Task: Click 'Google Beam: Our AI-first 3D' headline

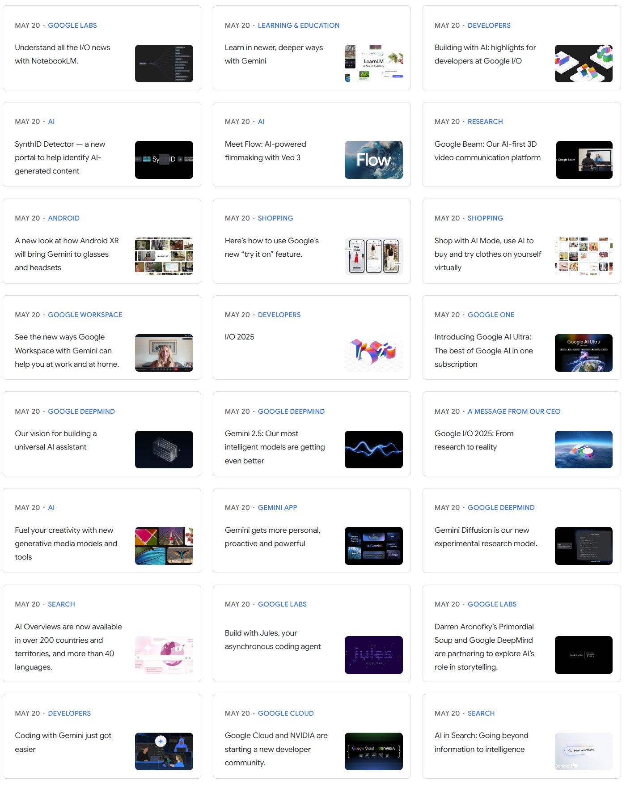Action: [487, 151]
